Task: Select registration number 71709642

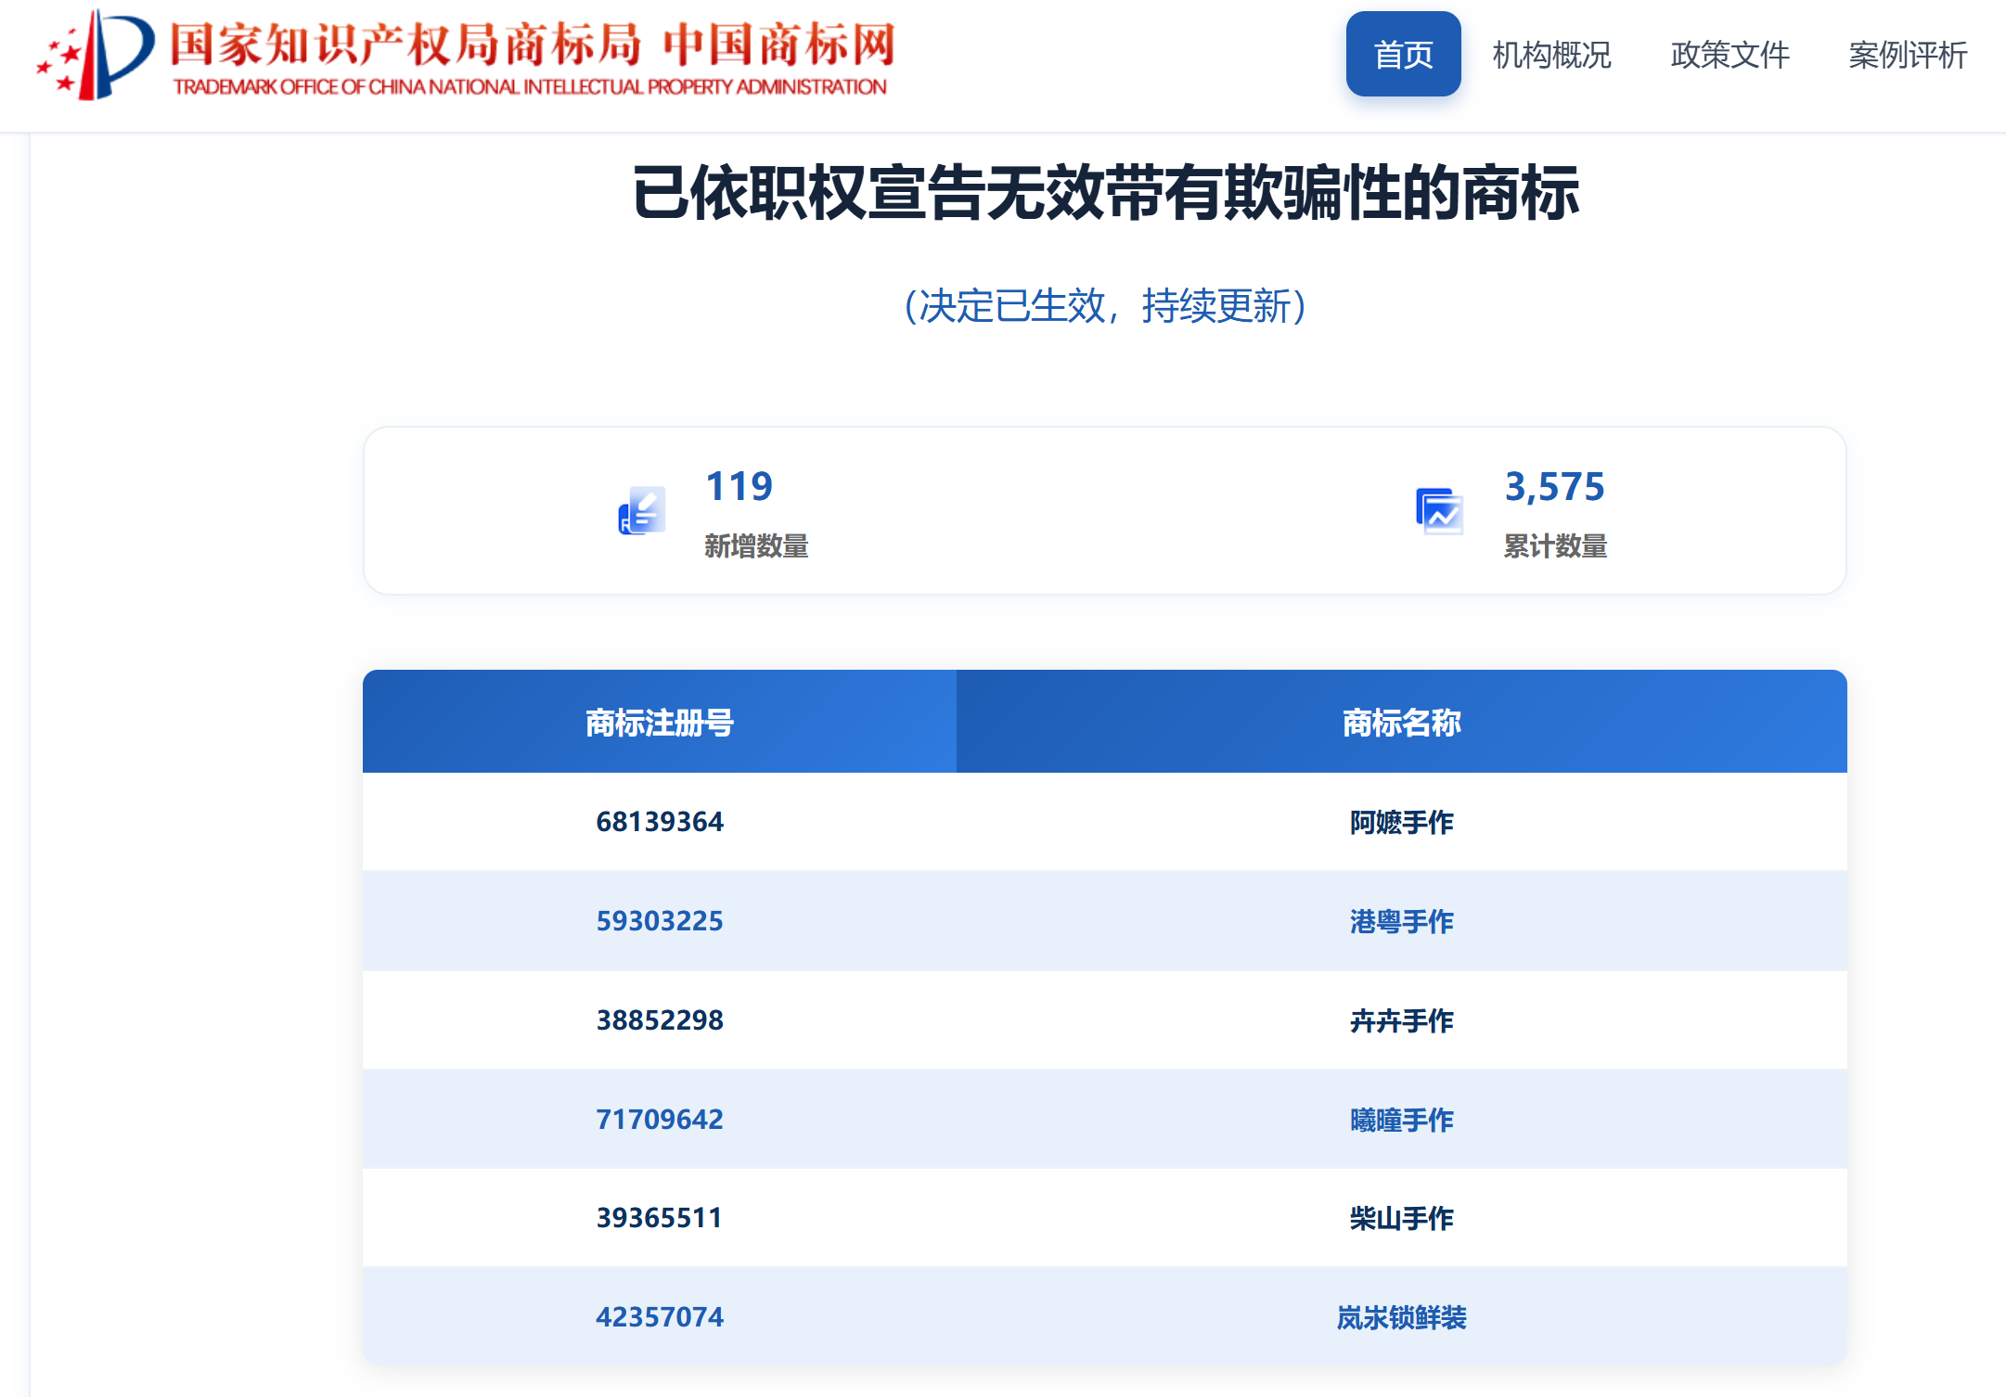Action: point(660,1120)
